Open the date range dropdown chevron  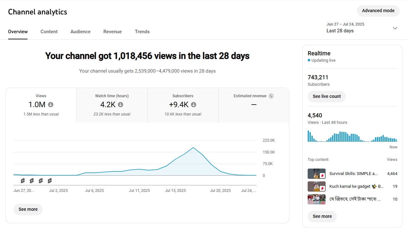click(x=395, y=28)
